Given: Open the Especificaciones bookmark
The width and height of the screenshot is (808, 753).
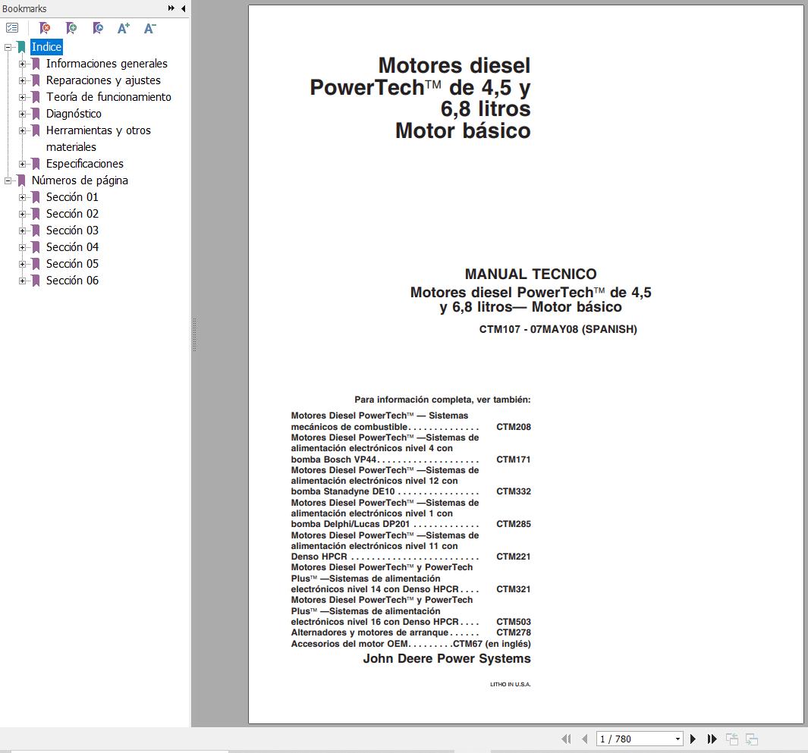Looking at the screenshot, I should (x=84, y=164).
